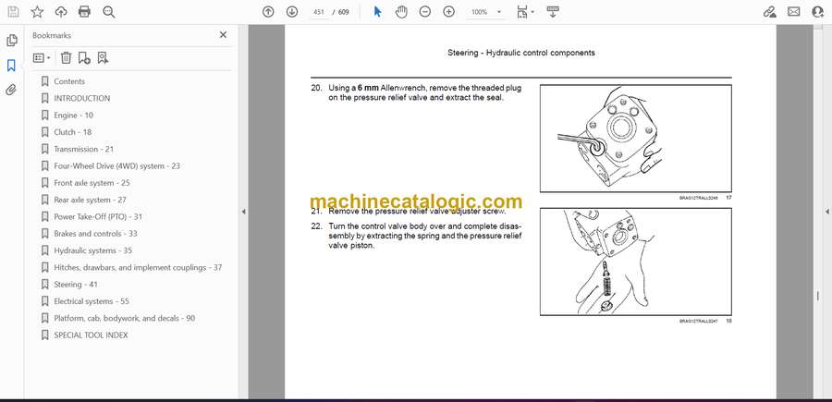832x402 pixels.
Task: Go to previous page arrow
Action: pos(268,12)
